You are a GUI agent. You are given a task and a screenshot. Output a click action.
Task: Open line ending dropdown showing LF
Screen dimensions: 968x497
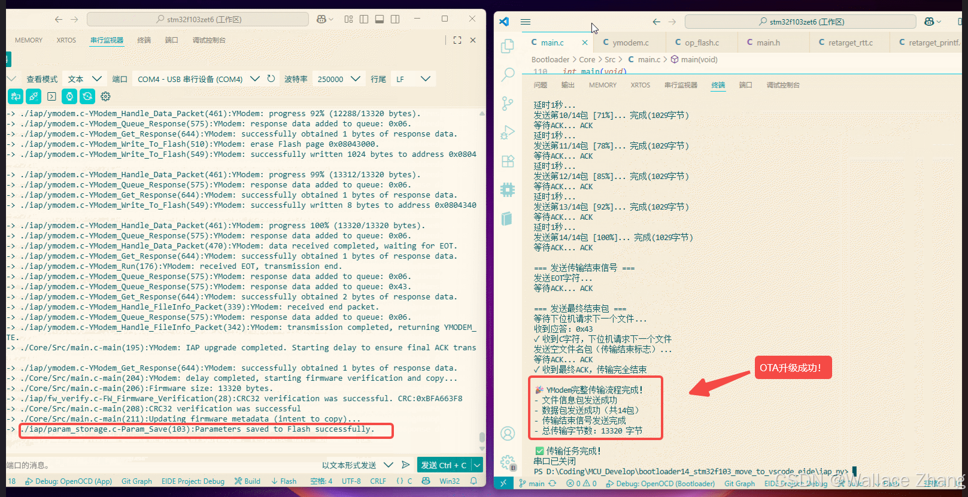point(413,78)
